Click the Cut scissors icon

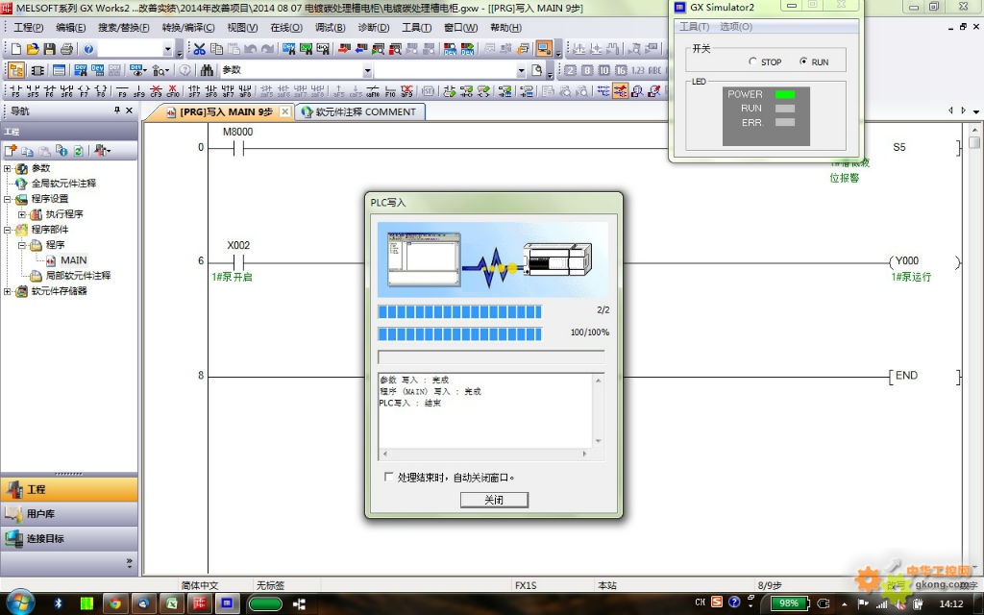tap(200, 49)
